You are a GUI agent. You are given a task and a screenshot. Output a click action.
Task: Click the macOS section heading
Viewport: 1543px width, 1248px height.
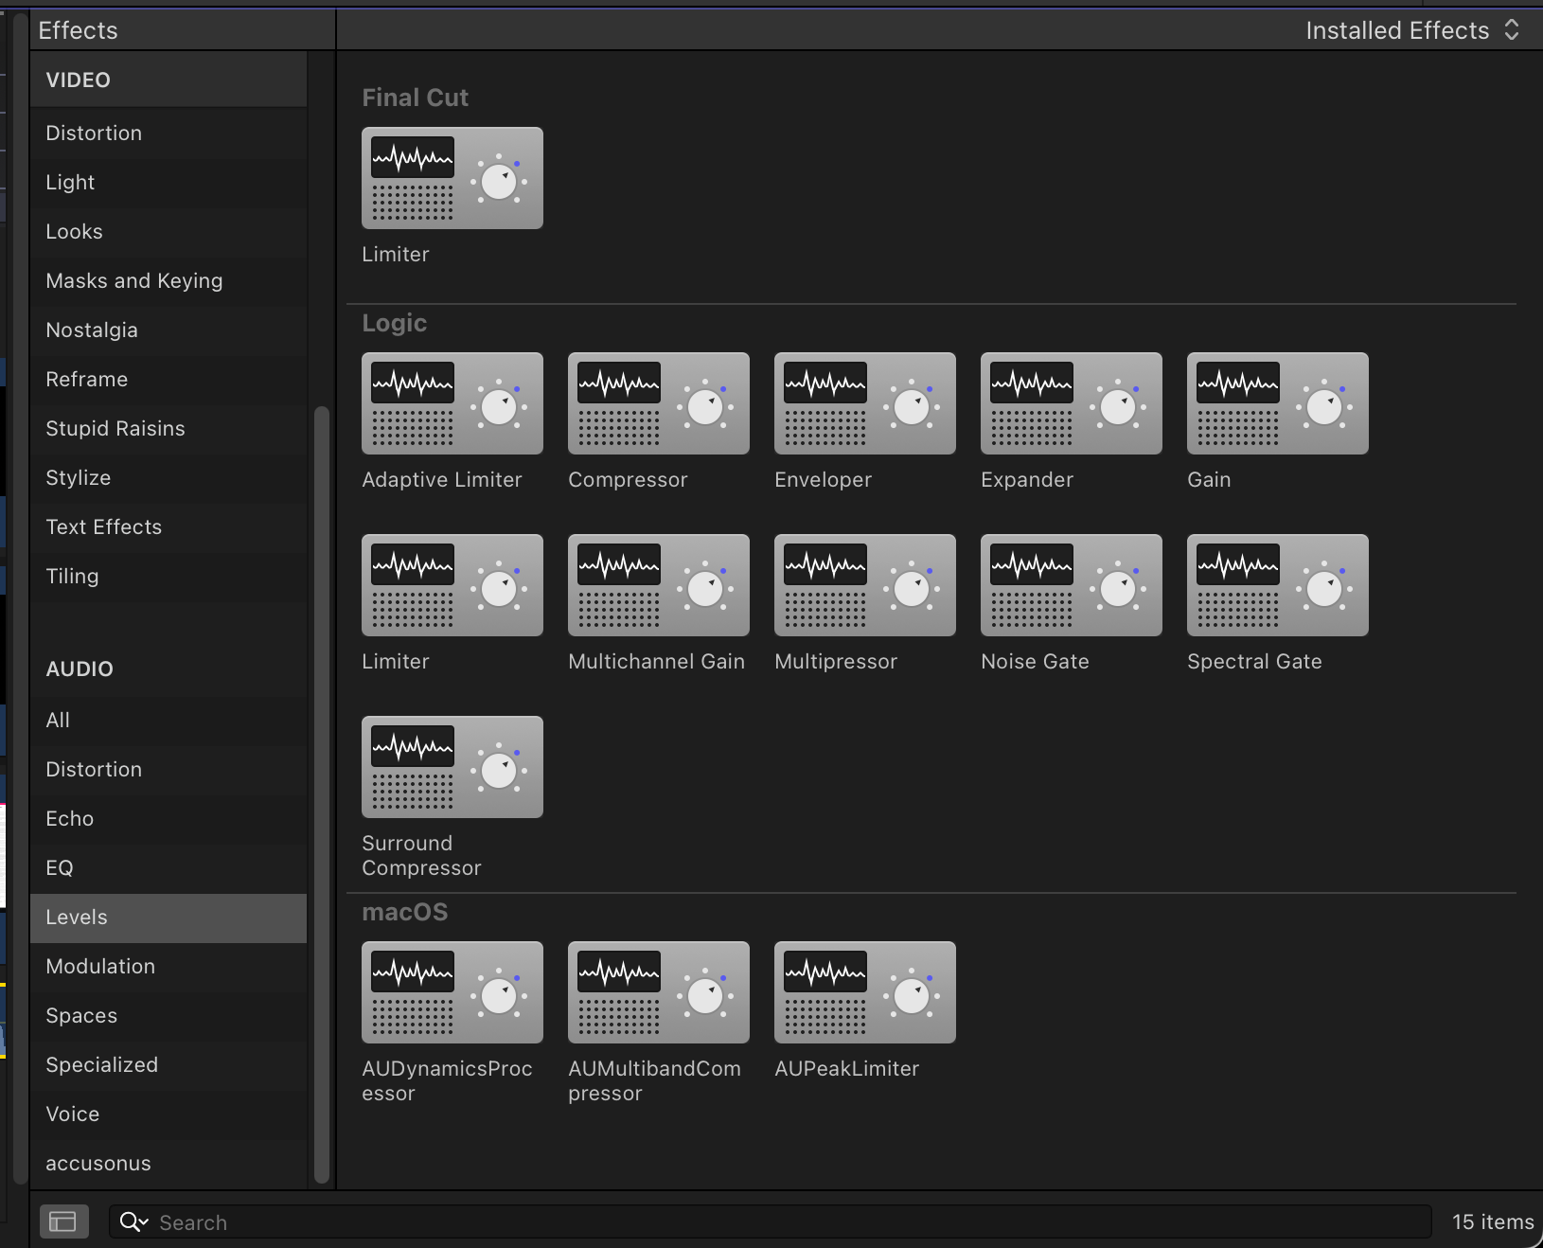tap(405, 912)
